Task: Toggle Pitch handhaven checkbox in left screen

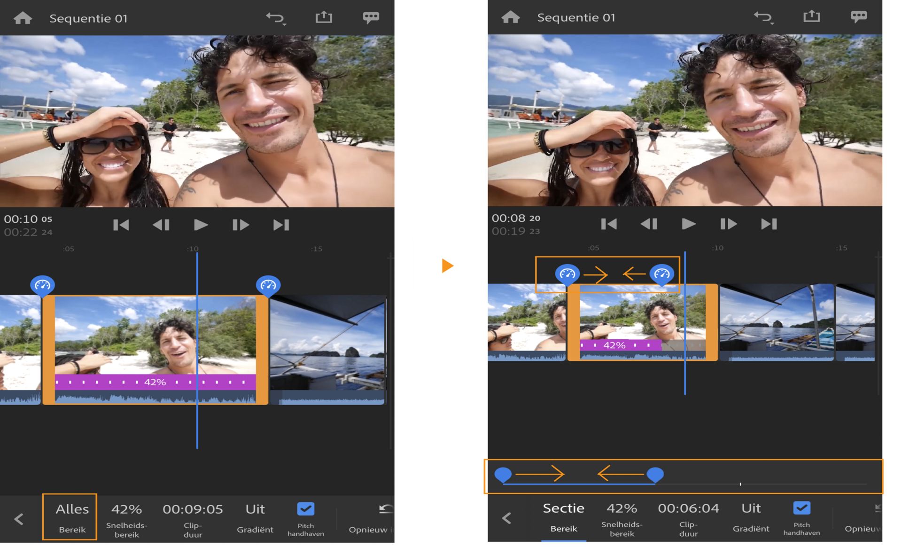Action: click(x=305, y=509)
